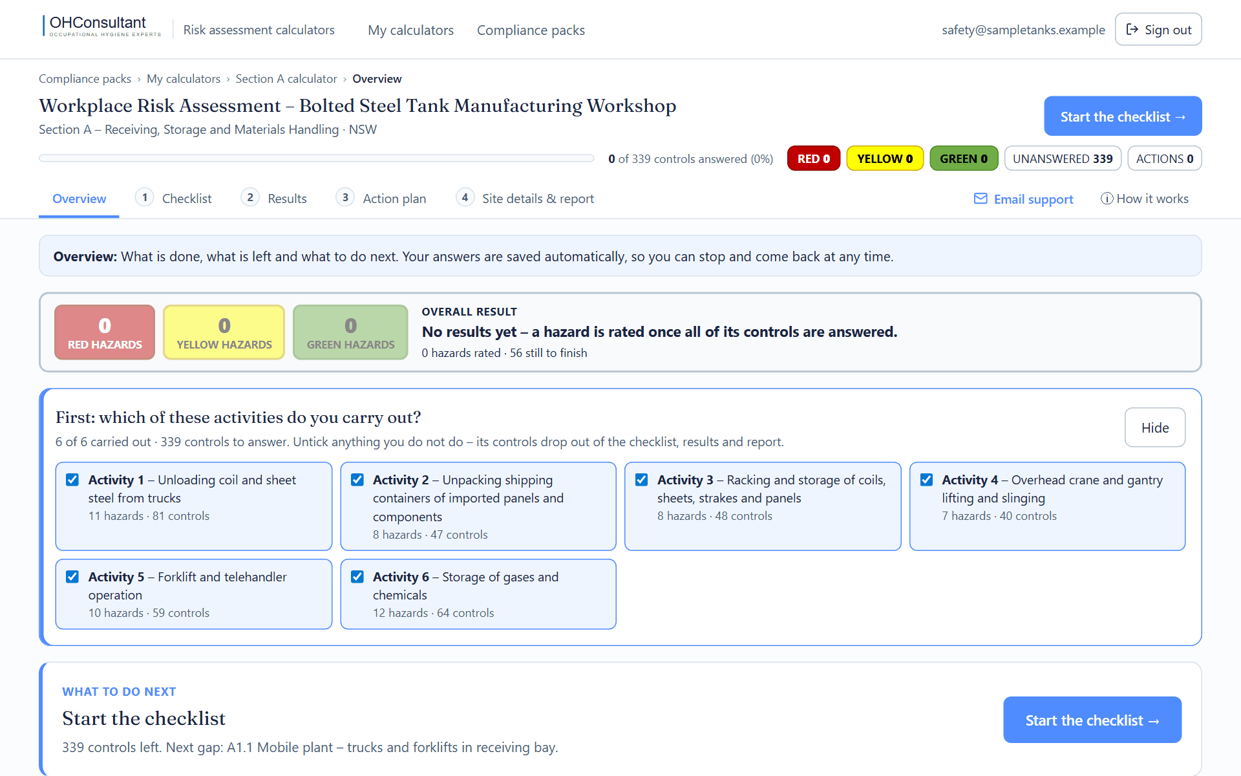Open the Overview tab
This screenshot has height=776, width=1241.
(79, 199)
